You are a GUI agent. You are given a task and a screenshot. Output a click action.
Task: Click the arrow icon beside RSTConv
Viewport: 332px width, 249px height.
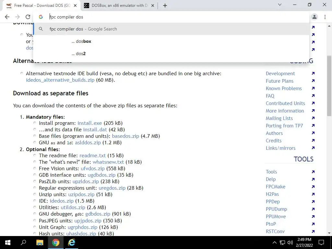313,231
